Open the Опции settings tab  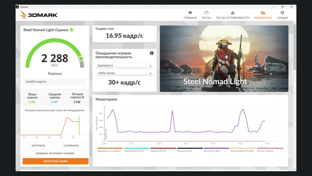tap(282, 15)
